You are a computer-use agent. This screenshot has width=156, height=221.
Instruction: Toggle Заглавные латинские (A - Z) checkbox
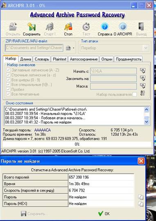point(8,70)
